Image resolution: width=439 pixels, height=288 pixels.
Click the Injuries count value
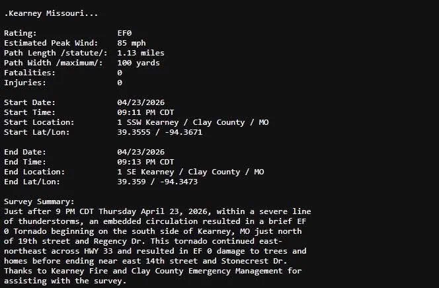120,83
